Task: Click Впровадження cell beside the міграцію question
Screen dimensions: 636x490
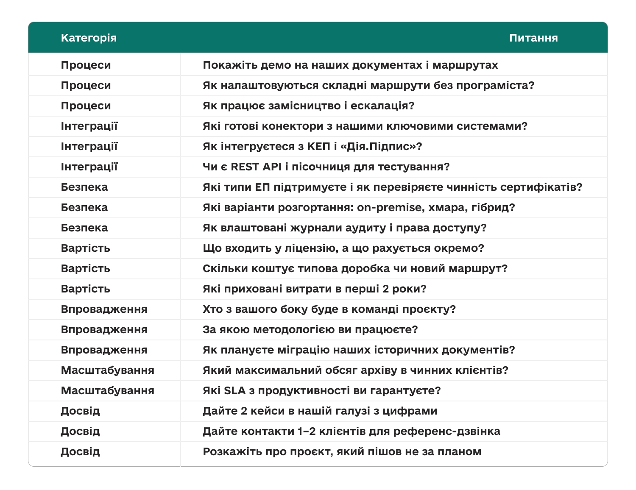Action: pyautogui.click(x=104, y=350)
